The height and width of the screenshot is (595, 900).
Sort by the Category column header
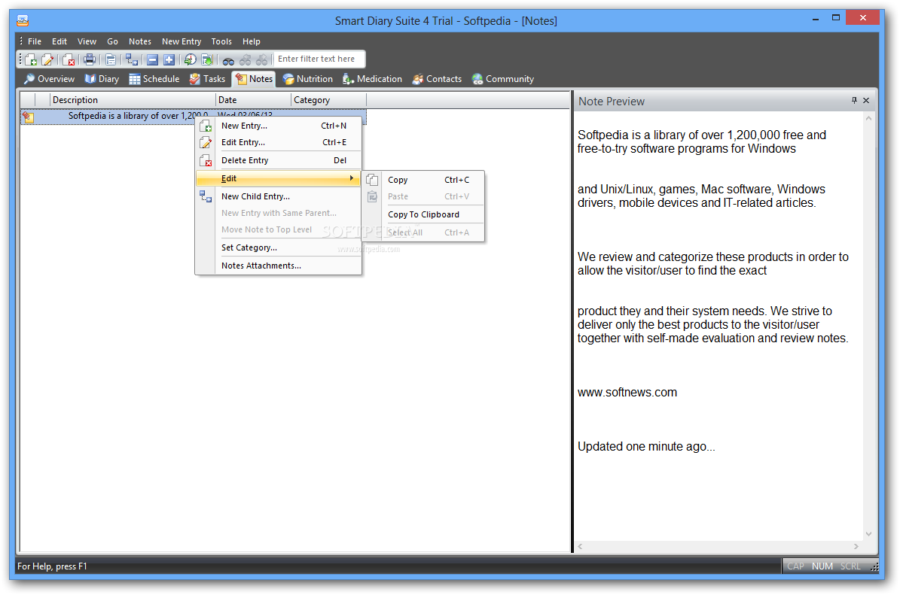tap(329, 100)
